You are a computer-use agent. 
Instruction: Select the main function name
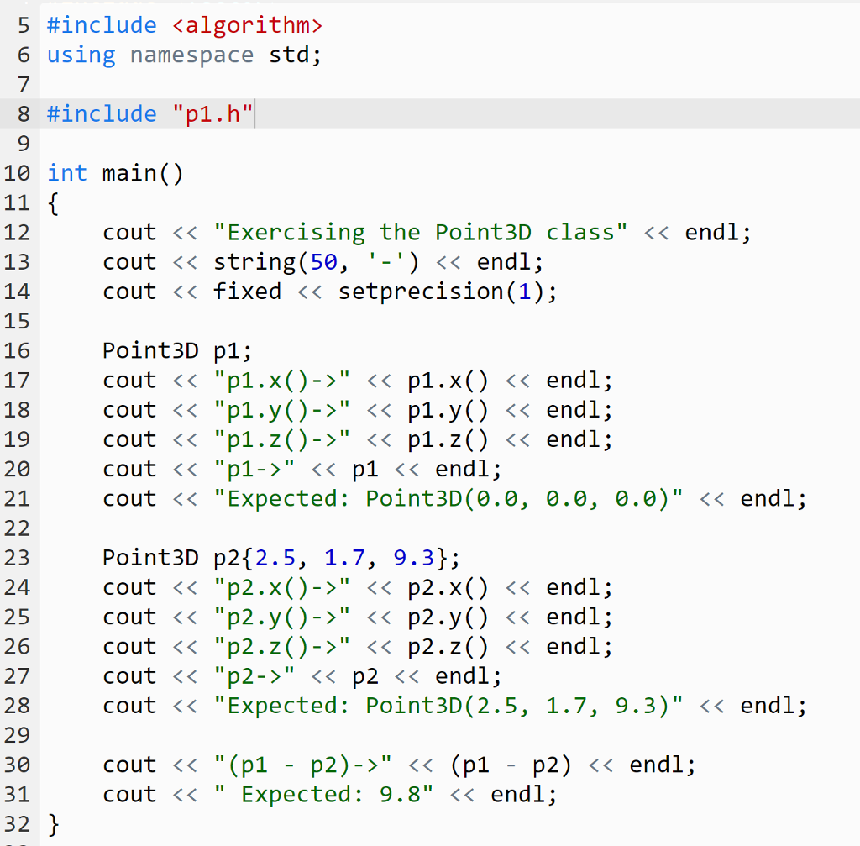tap(128, 172)
